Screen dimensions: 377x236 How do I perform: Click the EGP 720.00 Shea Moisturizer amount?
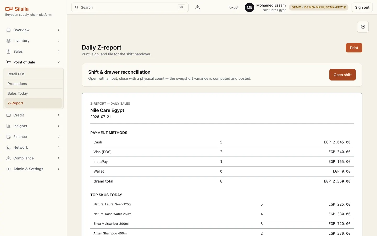tap(339, 224)
